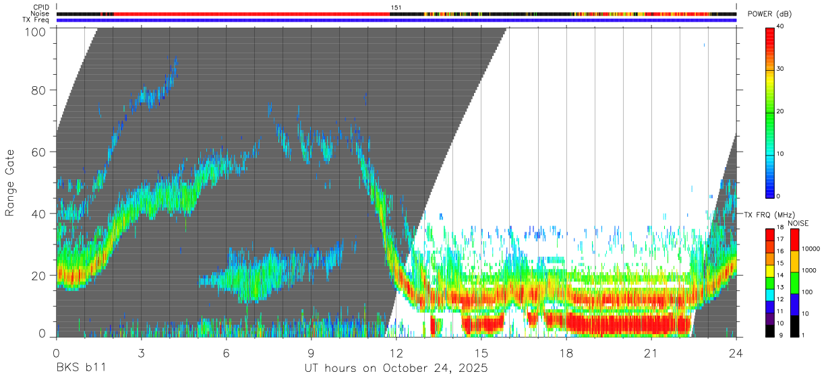Screen dimensions: 828x382
Task: Click the 10 label on the power scale
Action: pos(781,154)
